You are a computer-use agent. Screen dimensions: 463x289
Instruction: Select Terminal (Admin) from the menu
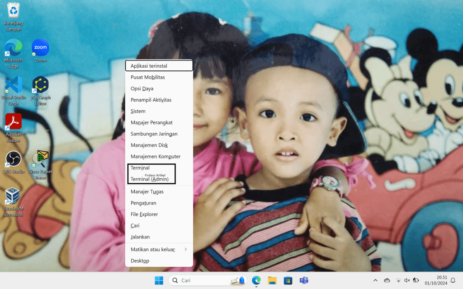point(150,179)
